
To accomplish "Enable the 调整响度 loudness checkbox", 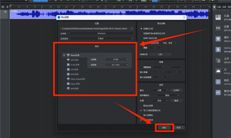I will point(141,67).
